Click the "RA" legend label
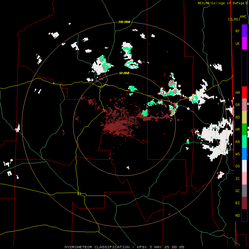 click(237, 142)
